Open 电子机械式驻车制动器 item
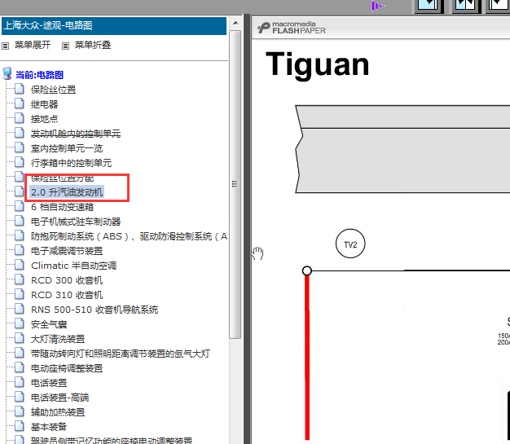Screen dimensions: 510x444 (x=76, y=222)
